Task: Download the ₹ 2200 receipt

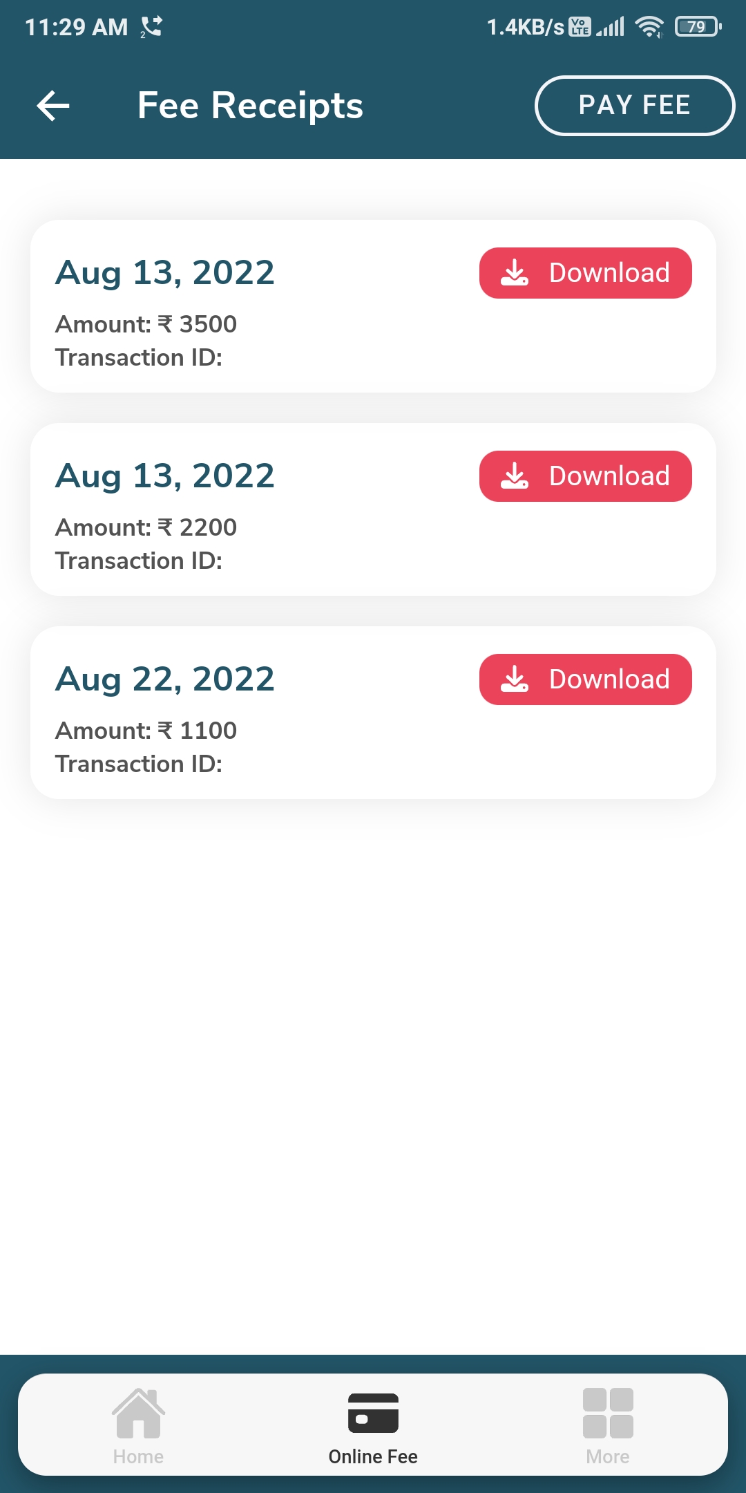Action: (585, 476)
